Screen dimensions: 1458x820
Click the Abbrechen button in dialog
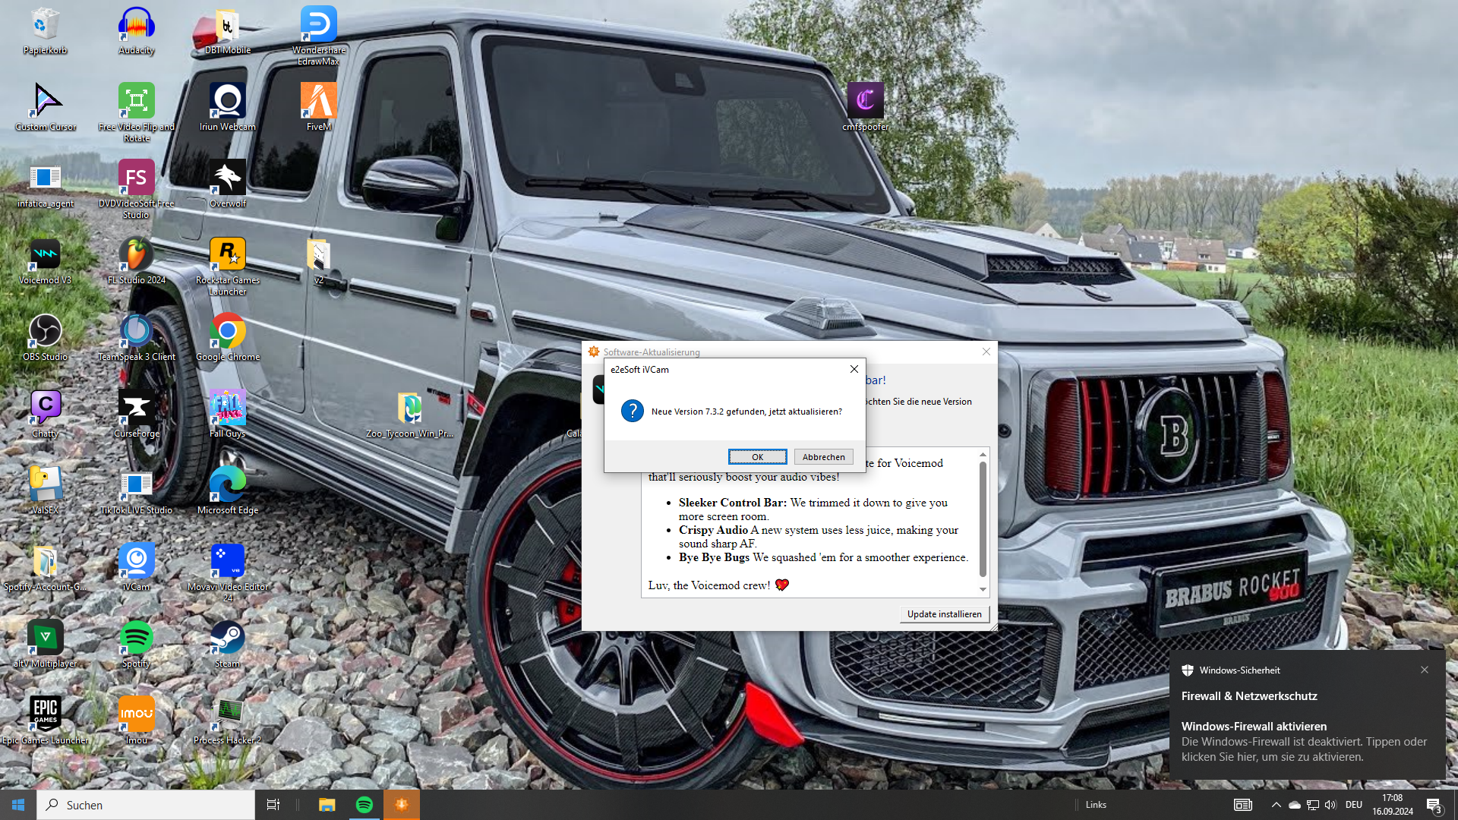pos(823,457)
